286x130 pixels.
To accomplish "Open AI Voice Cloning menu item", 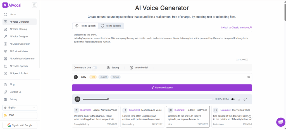I will [x=20, y=29].
